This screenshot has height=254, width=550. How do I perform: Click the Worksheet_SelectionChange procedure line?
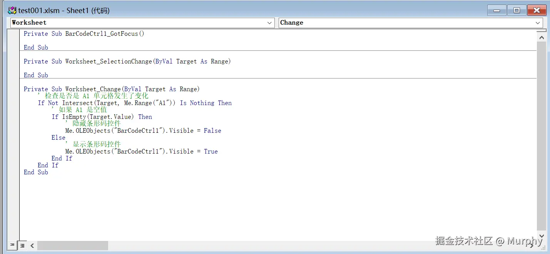pyautogui.click(x=127, y=62)
